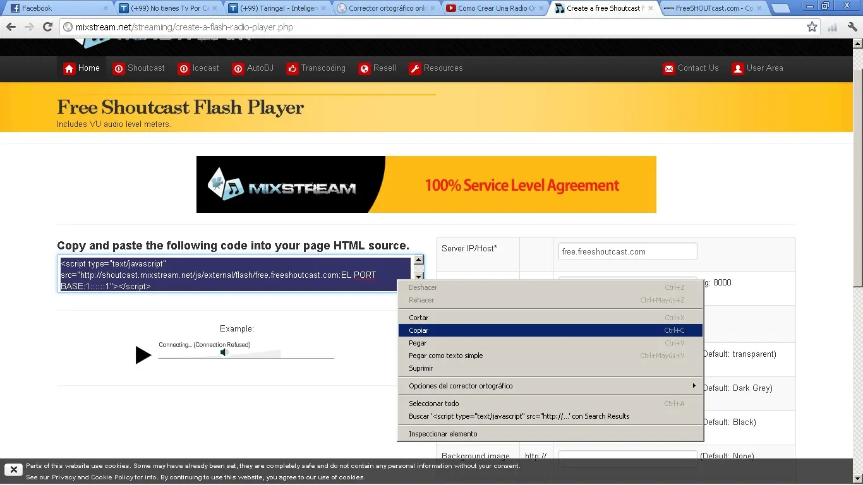Select Pegar como texto simple

550,356
